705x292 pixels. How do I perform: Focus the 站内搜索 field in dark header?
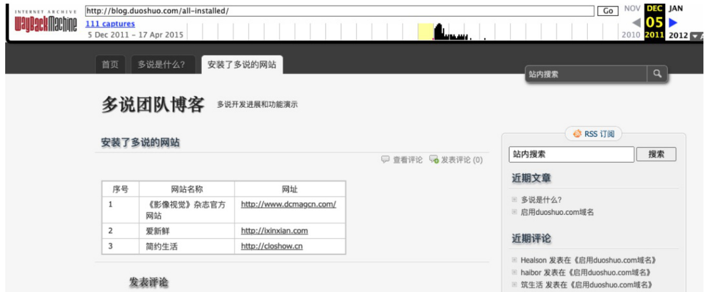tap(586, 74)
